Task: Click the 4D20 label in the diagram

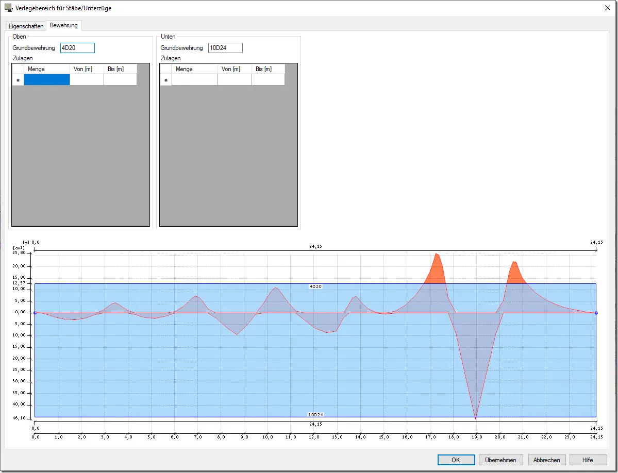Action: coord(315,286)
